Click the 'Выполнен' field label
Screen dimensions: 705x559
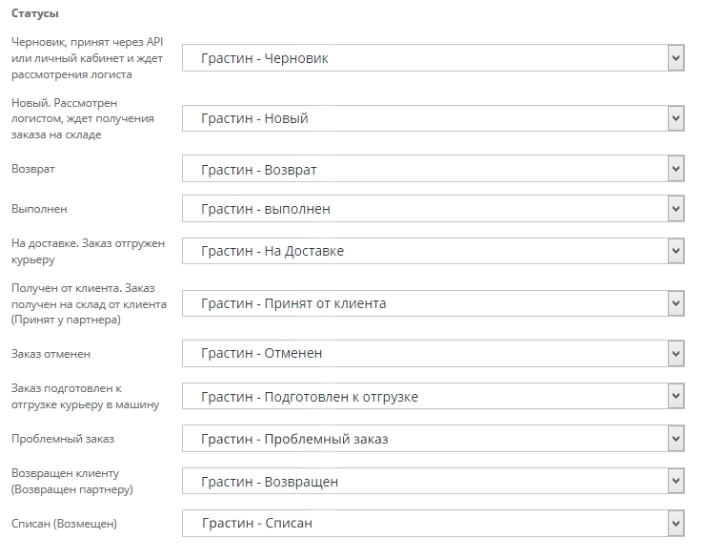coord(39,208)
